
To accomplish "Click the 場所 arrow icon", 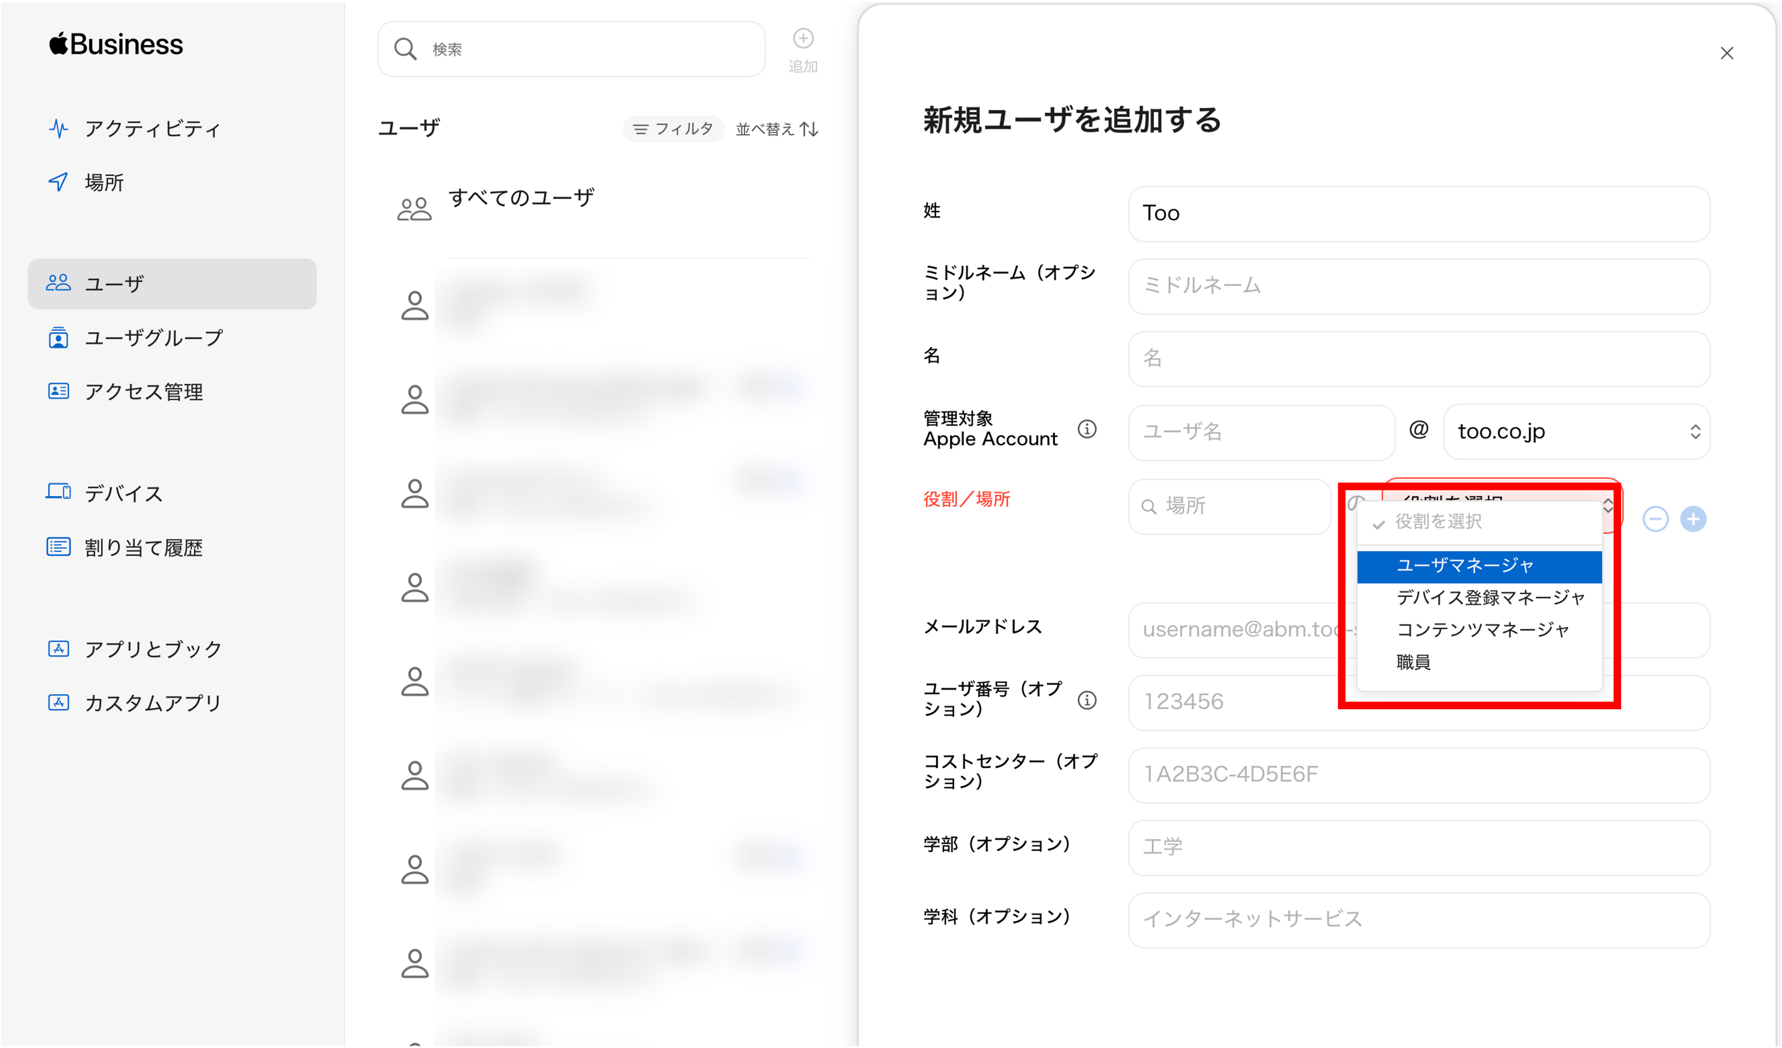I will [58, 182].
